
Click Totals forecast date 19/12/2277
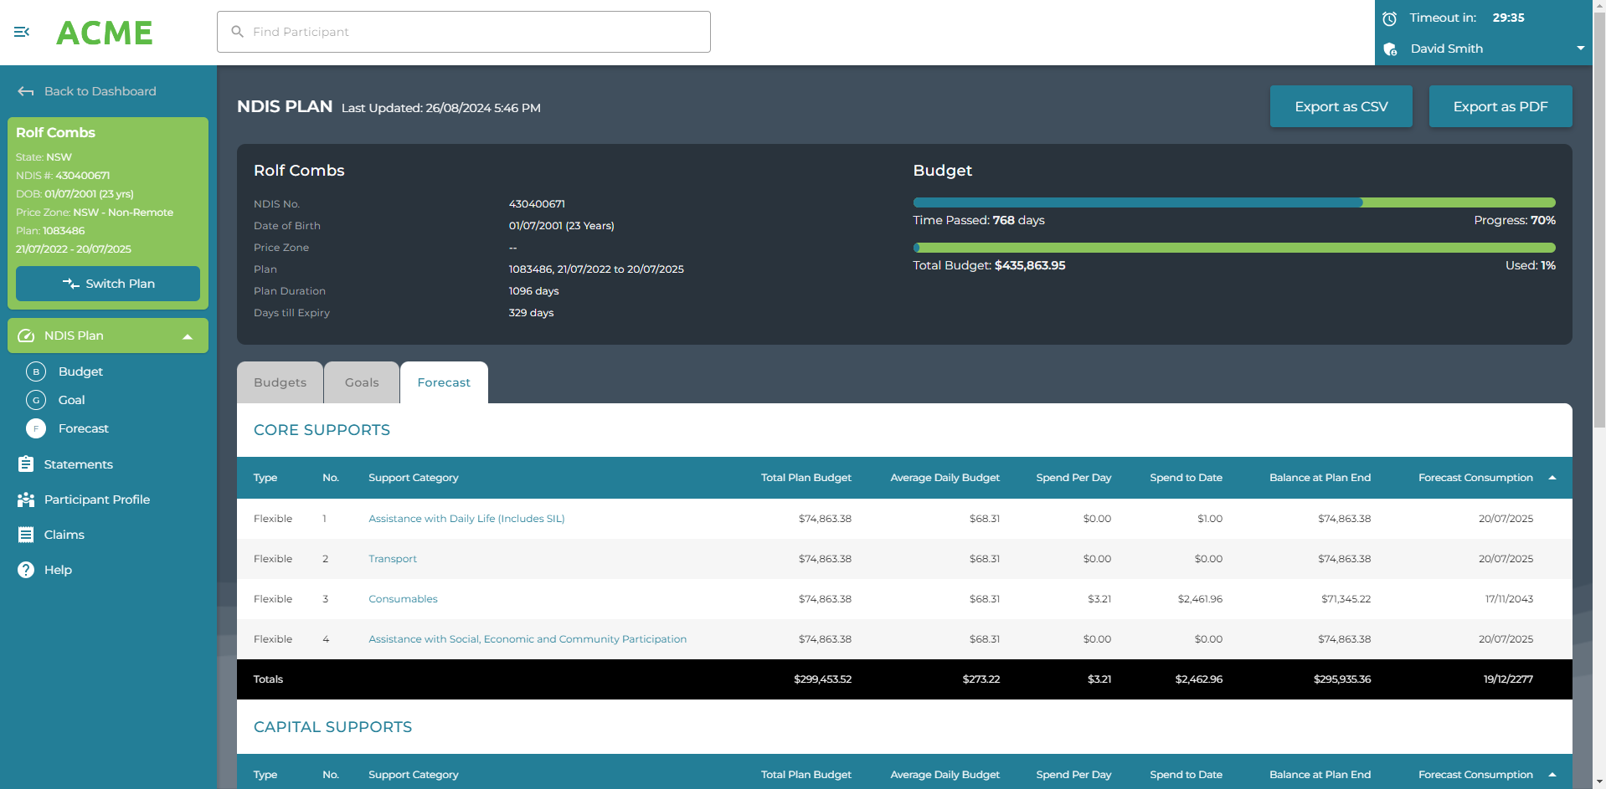(1508, 679)
